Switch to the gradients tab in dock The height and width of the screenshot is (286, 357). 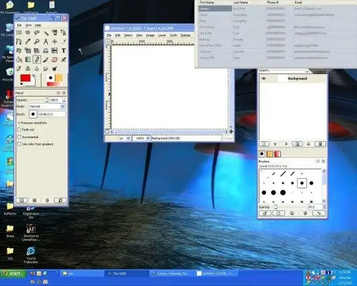coord(277,154)
